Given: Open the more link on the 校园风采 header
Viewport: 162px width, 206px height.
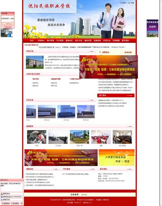Looking at the screenshot, I should pos(129,126).
